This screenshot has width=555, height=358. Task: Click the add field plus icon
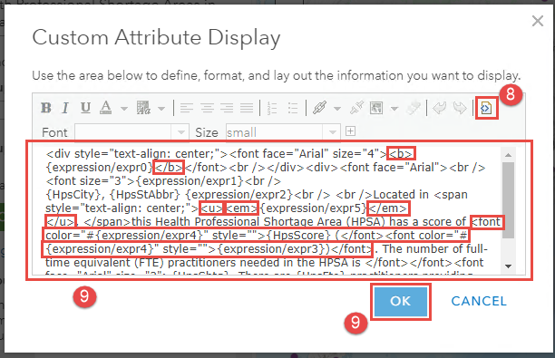point(350,131)
